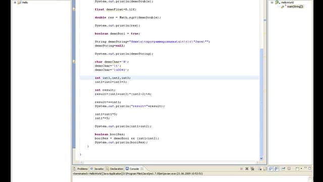Click the 'result+=int1;' line
Screen dimensions: 323x182
[x=108, y=102]
